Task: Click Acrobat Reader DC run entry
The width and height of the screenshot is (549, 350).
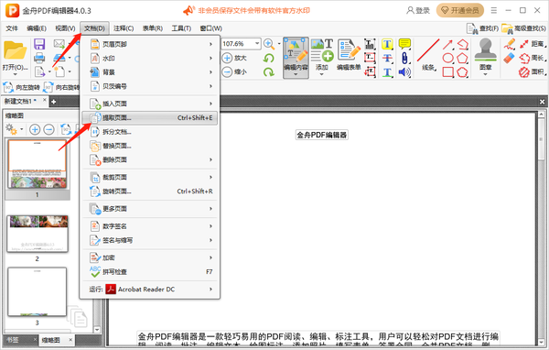Action: tap(149, 290)
